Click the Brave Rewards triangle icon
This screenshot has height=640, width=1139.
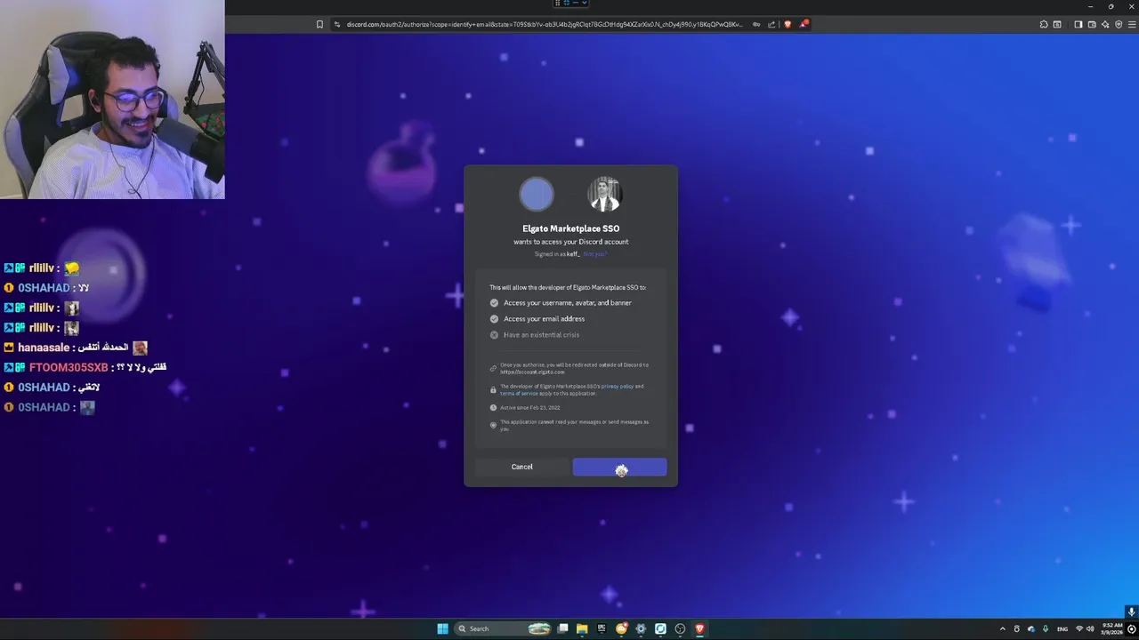pos(804,24)
